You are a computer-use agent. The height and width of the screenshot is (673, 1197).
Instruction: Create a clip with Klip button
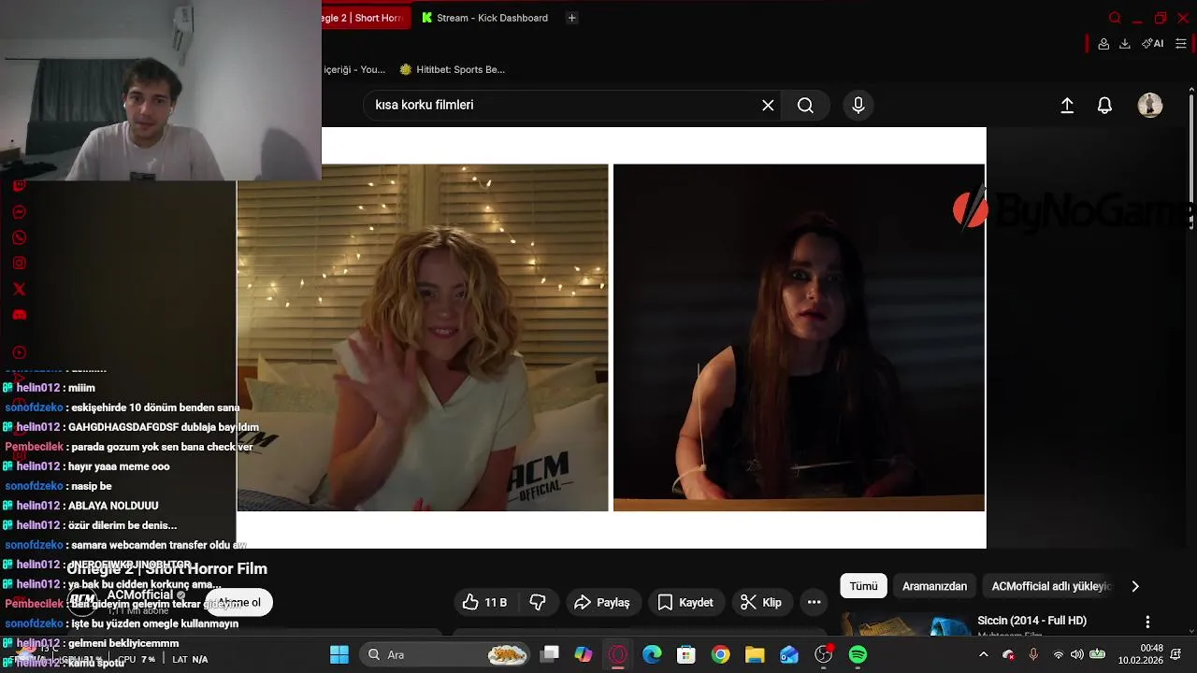761,603
